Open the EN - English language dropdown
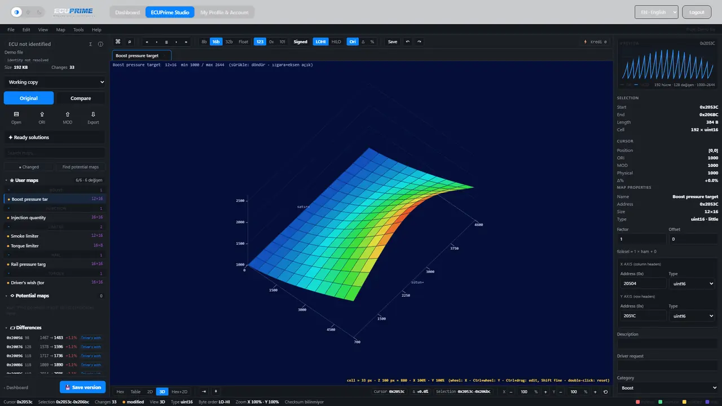722x406 pixels. pos(656,12)
